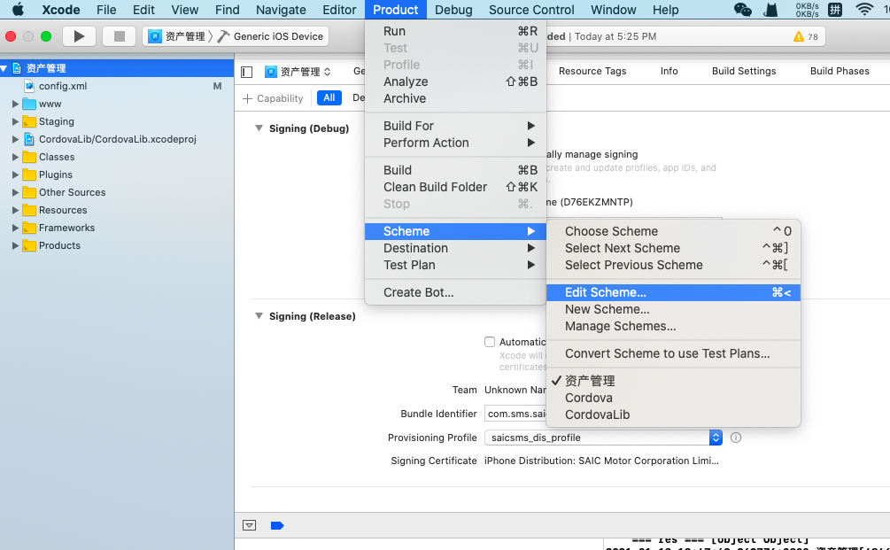The image size is (890, 550).
Task: Select Clean Build Folder
Action: pyautogui.click(x=455, y=187)
